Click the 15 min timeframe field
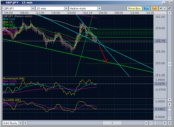Viewport: 174px width, 127px height. point(50,8)
